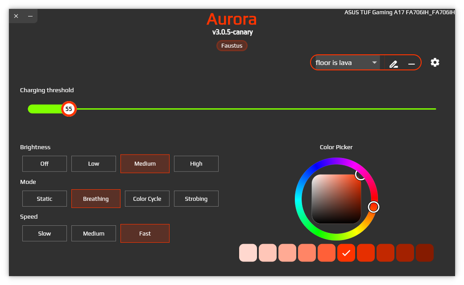
Task: Pick the second light pink swatch
Action: [268, 253]
